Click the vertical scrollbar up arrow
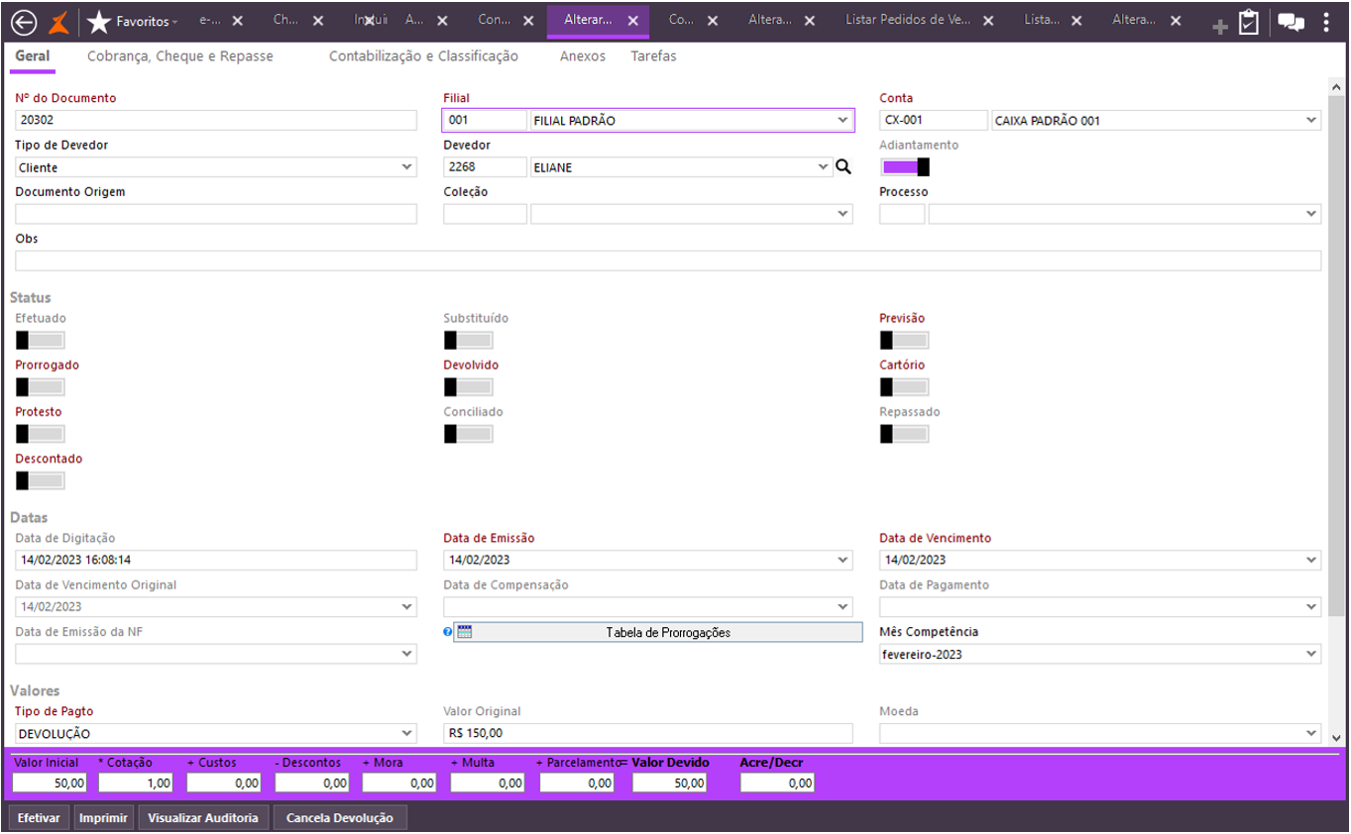This screenshot has height=834, width=1351. (1336, 87)
